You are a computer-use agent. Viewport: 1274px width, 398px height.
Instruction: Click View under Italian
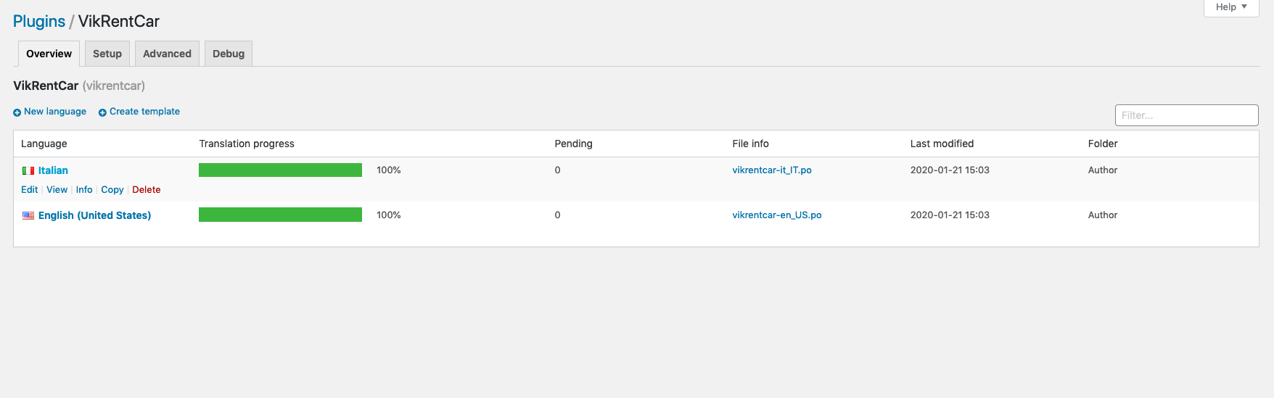pyautogui.click(x=57, y=190)
